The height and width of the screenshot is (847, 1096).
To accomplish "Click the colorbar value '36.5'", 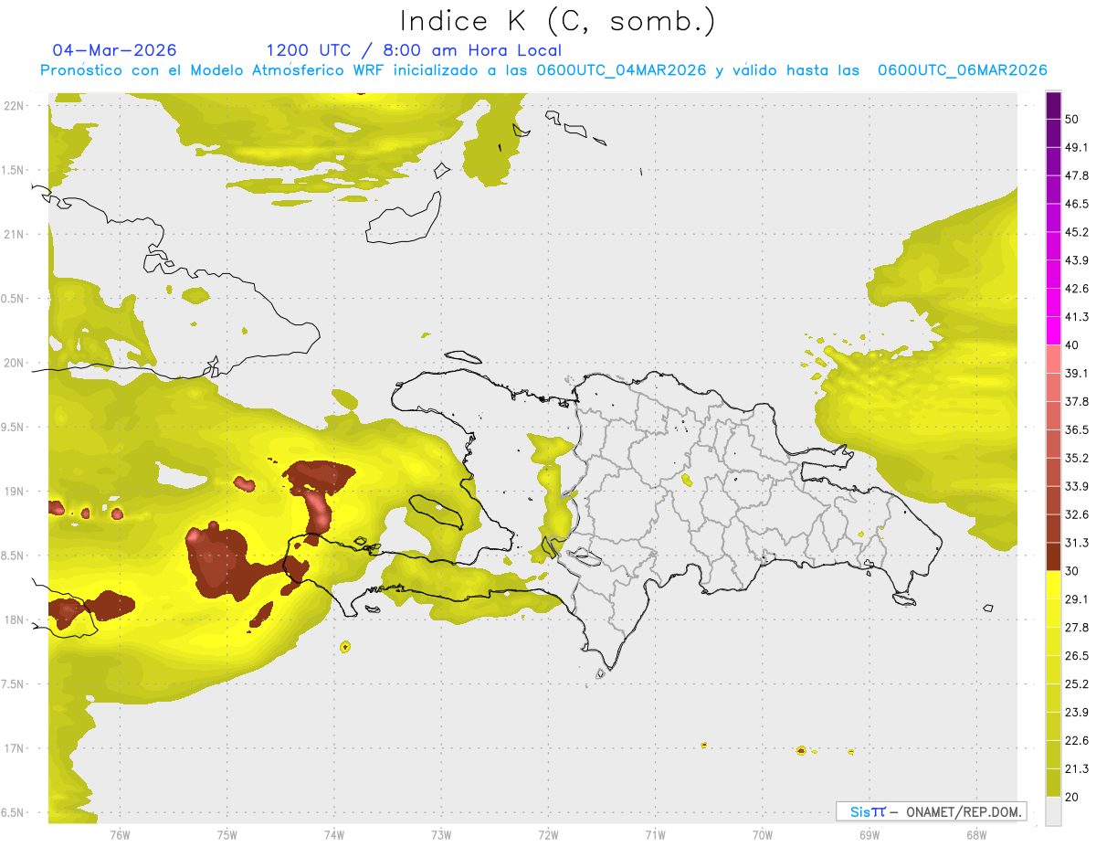I will coord(1076,430).
